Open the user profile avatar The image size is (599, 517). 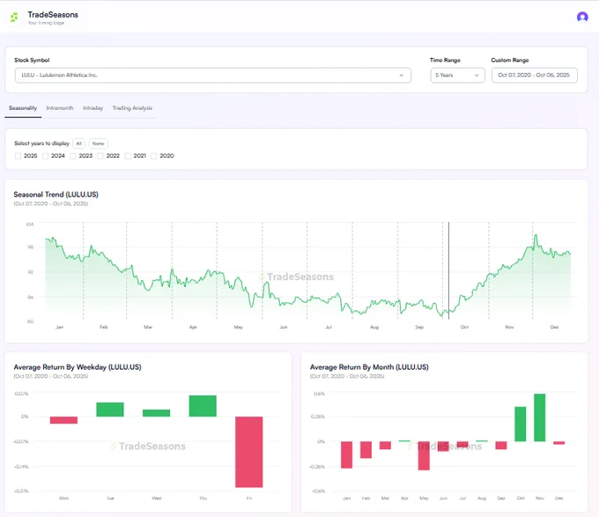(582, 18)
